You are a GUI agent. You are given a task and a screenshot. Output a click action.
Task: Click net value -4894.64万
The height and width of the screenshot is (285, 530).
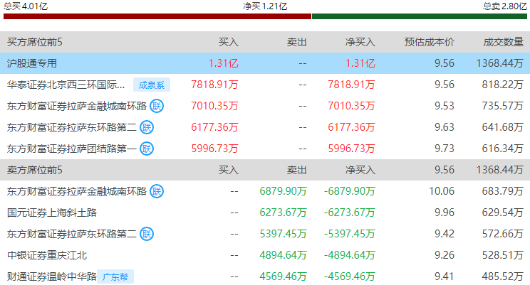350,255
